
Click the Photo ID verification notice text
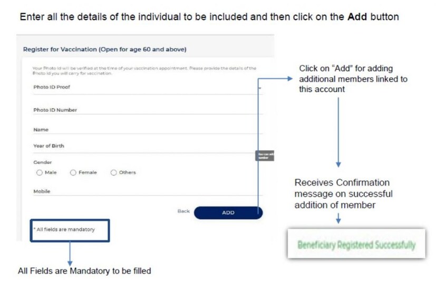point(144,71)
